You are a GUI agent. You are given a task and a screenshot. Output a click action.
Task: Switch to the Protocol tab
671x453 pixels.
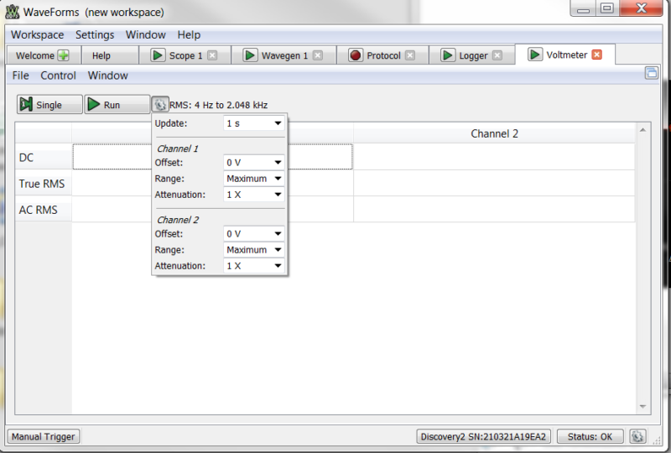tap(382, 55)
